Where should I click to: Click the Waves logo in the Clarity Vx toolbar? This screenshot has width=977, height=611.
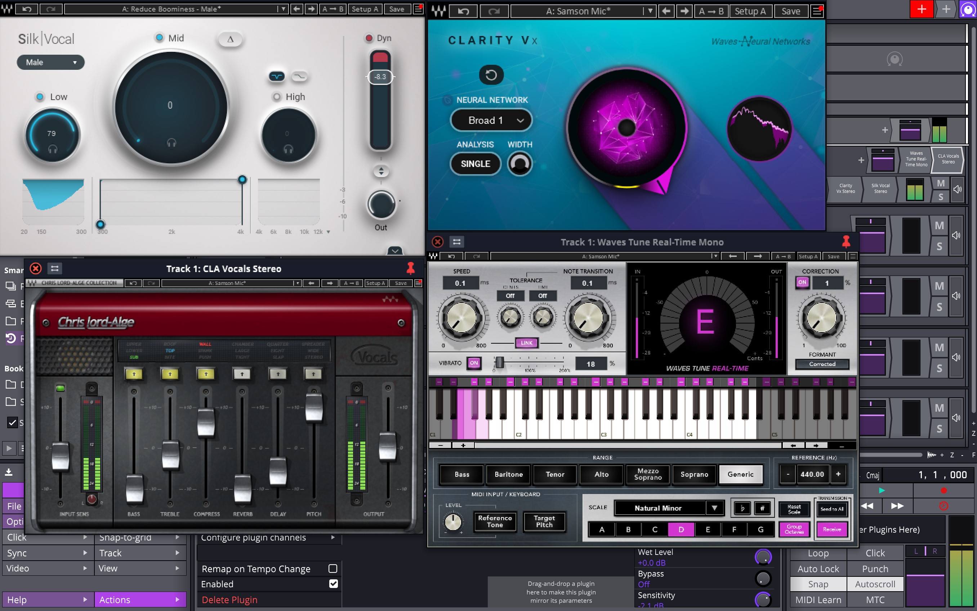click(x=440, y=11)
